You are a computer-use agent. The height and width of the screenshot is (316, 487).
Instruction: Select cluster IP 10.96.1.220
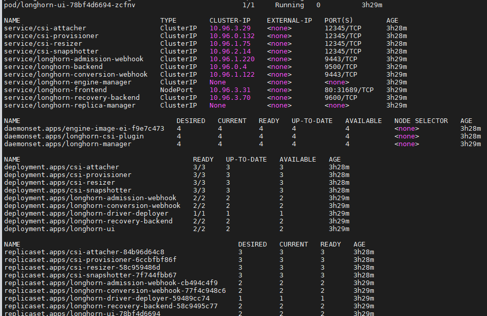pos(232,59)
